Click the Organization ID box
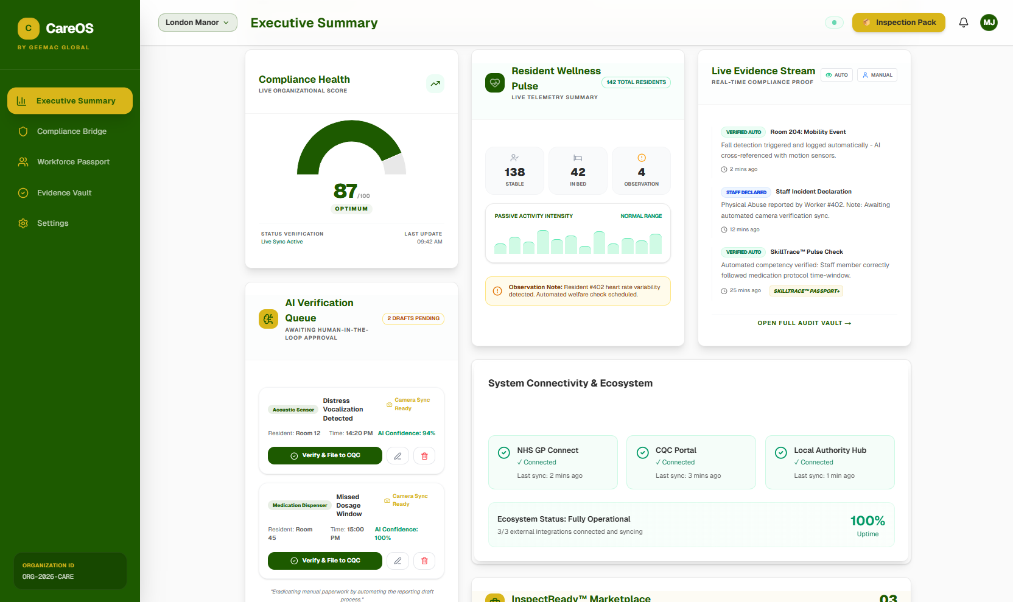Screen dimensions: 1013x602 click(x=70, y=571)
